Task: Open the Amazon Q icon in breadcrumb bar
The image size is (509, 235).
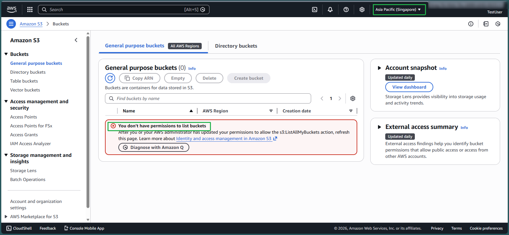Action: (x=498, y=24)
